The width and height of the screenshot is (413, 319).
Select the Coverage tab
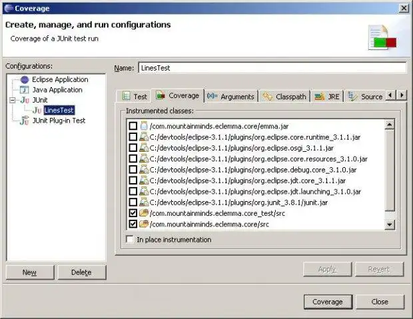coord(178,95)
